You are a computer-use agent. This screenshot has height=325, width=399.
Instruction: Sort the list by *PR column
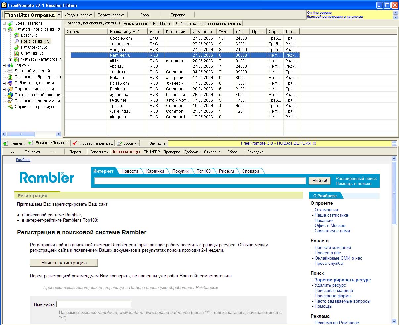point(225,32)
